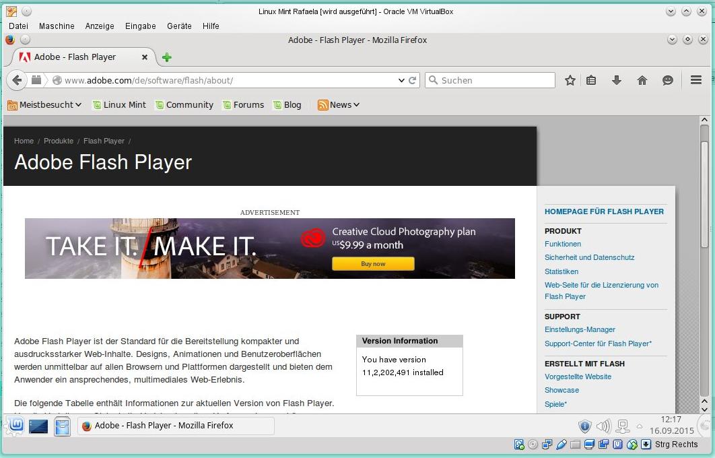Screen dimensions: 715x458
Task: VirtualBox video capture status icon
Action: [x=604, y=445]
